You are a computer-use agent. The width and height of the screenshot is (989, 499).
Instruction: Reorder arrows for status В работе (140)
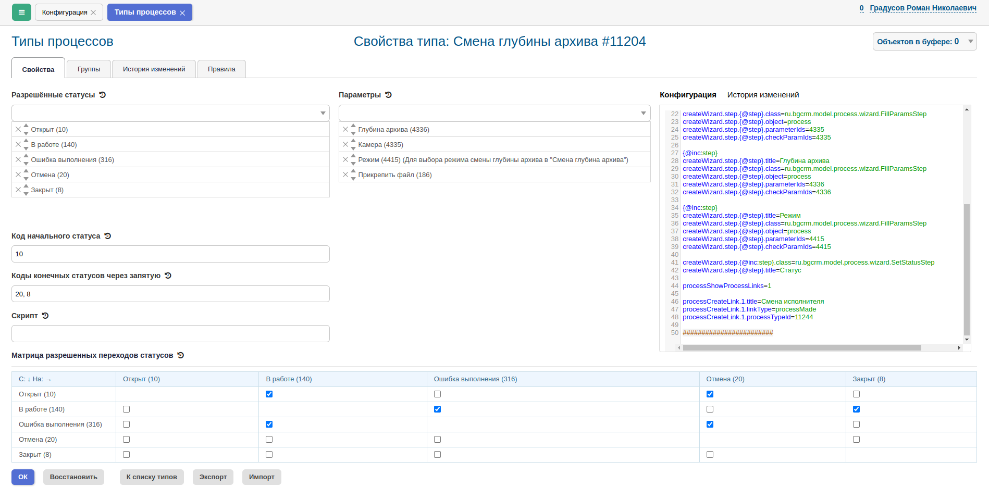26,144
